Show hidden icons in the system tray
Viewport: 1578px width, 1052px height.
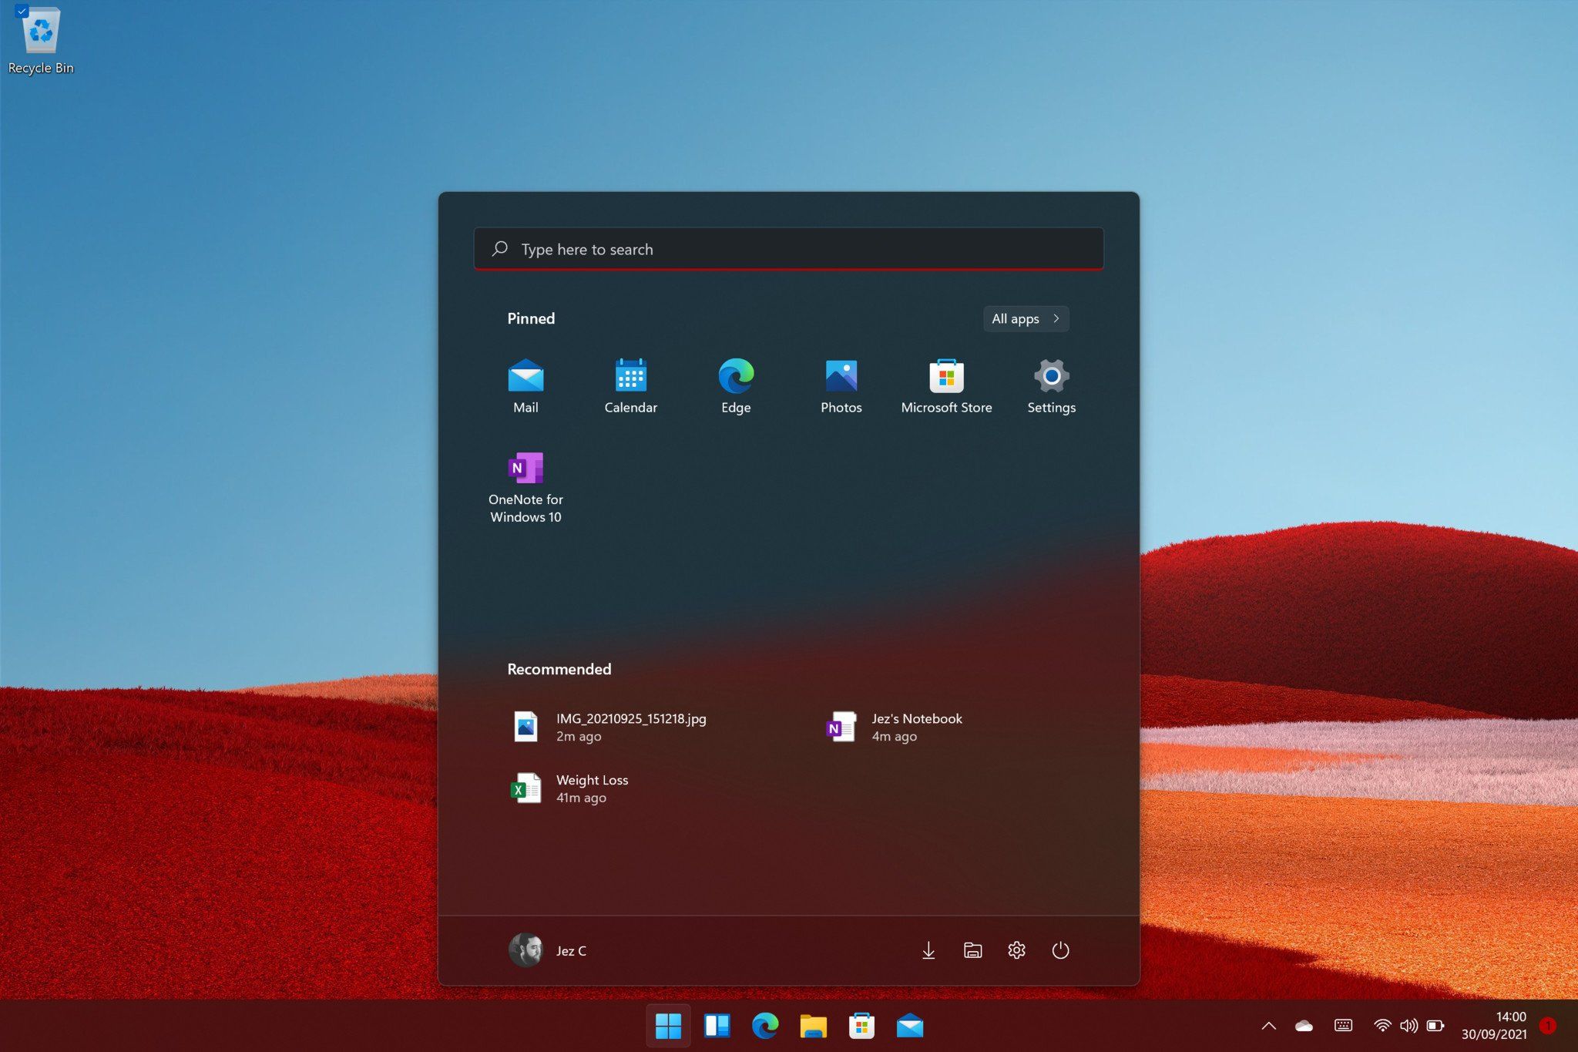(x=1269, y=1025)
